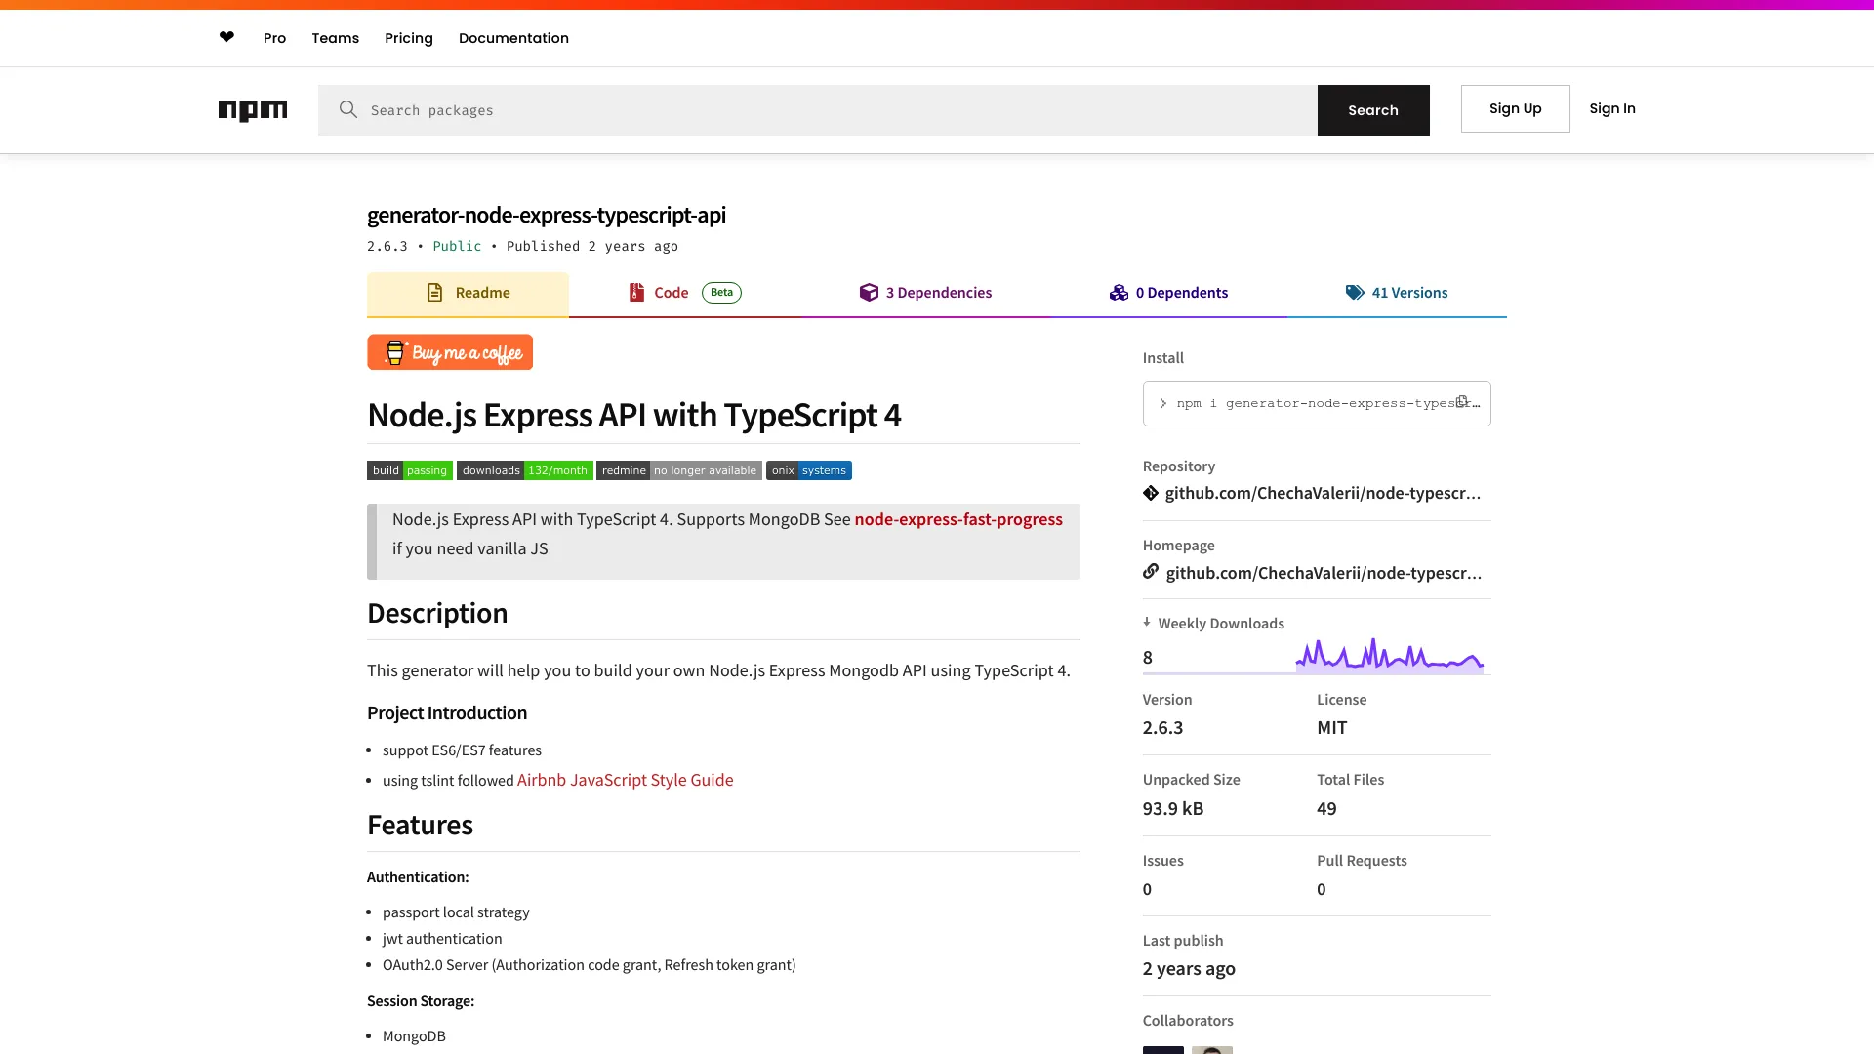Select the Readme tab
Image resolution: width=1874 pixels, height=1054 pixels.
468,292
